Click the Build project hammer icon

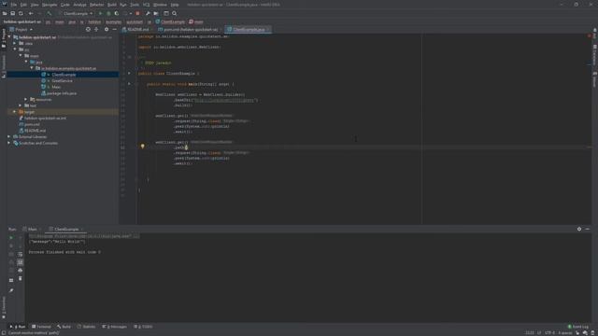coord(49,13)
